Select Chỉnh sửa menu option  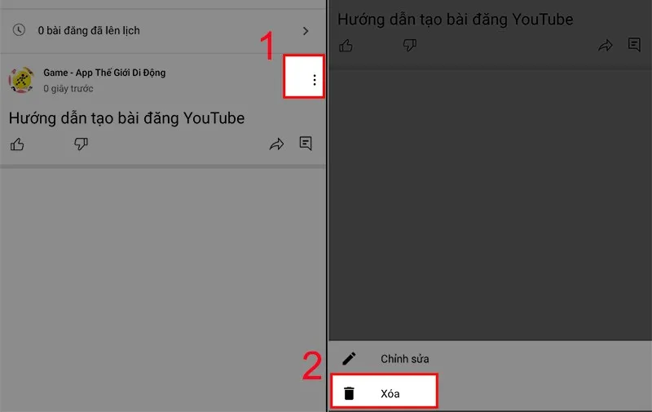(491, 358)
